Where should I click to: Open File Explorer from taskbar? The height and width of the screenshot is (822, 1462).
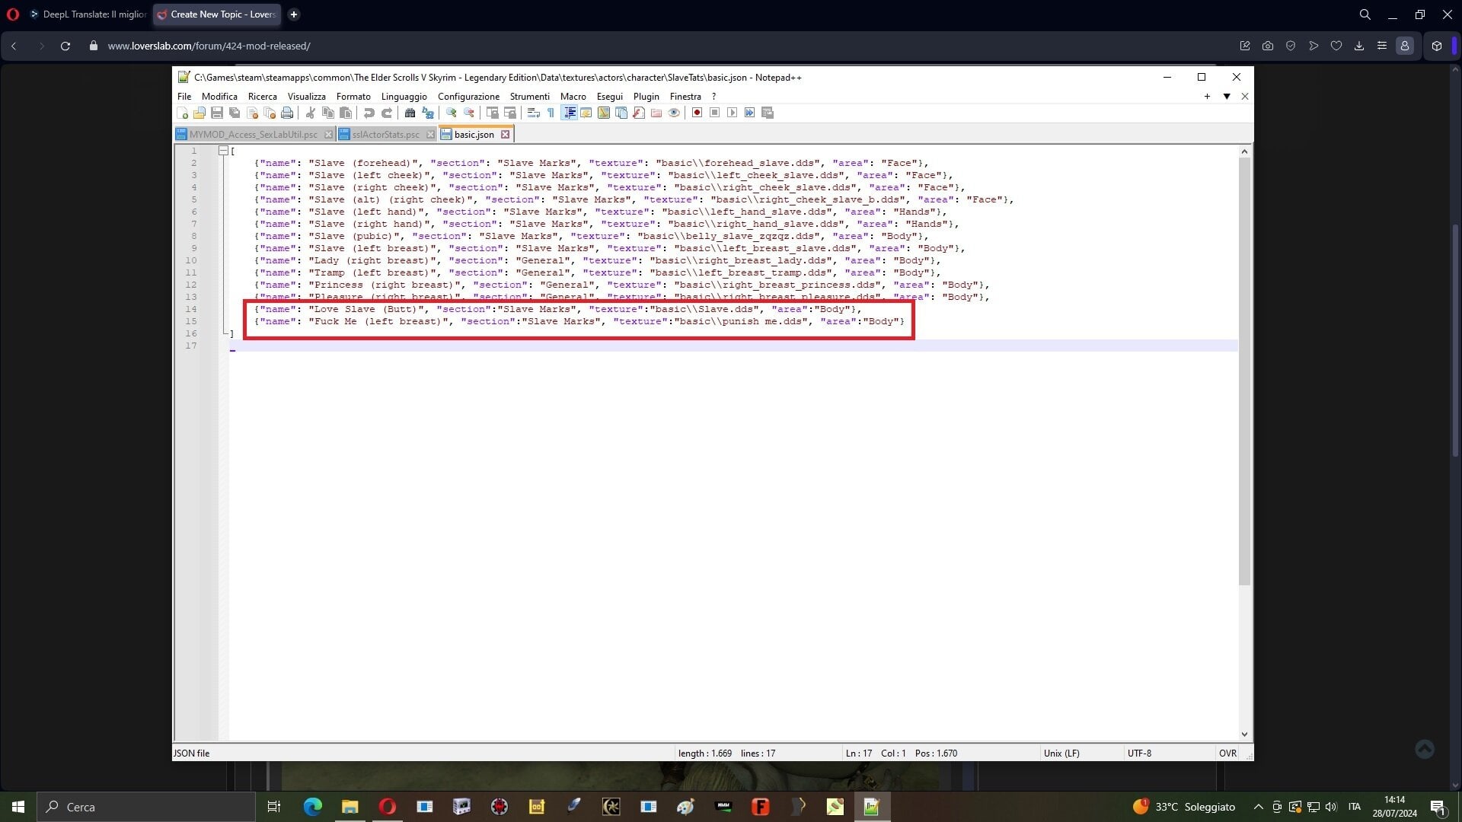[x=350, y=807]
